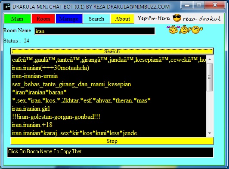Click the yellow Search button

tap(112, 51)
